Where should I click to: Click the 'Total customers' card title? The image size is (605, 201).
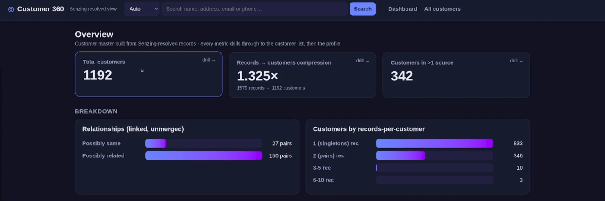(104, 62)
